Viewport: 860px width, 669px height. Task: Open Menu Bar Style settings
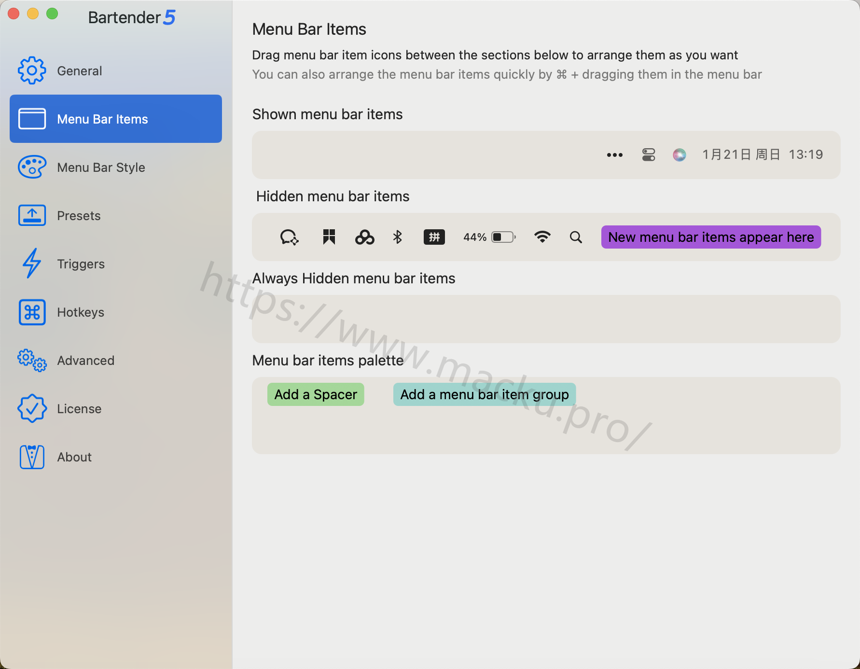pyautogui.click(x=116, y=167)
